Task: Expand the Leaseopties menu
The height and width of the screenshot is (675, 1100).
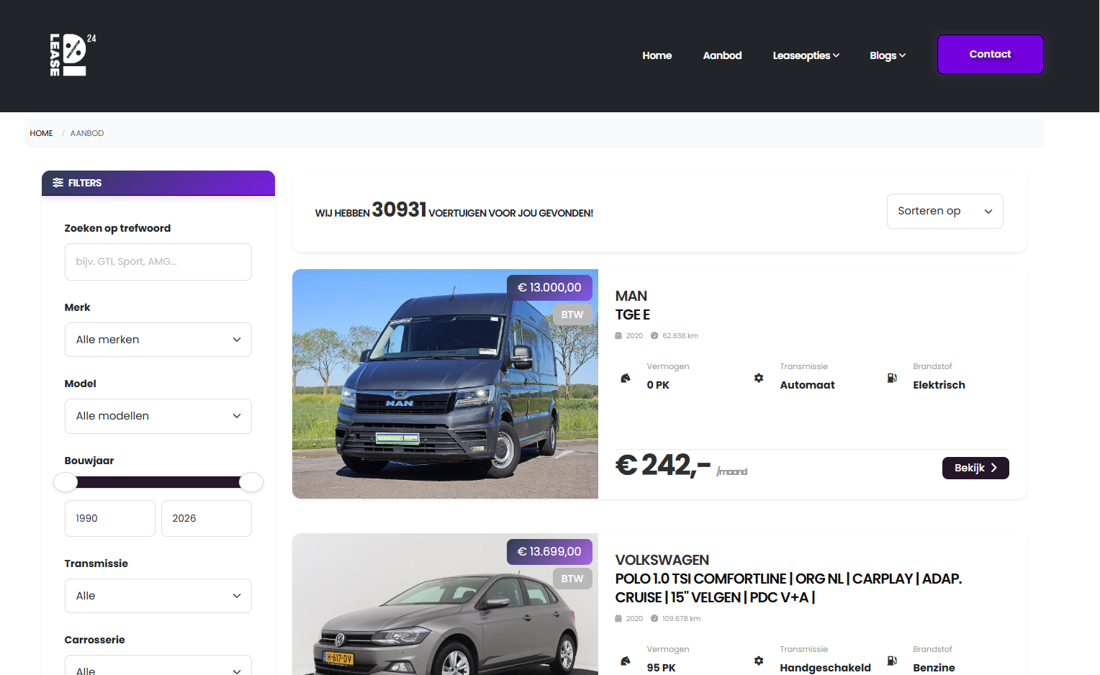Action: tap(806, 55)
